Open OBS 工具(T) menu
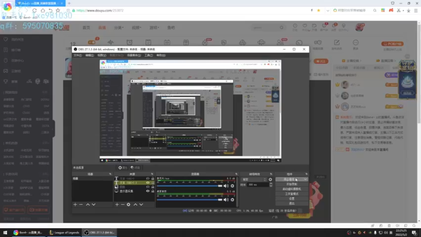This screenshot has width=421, height=237. coord(148,55)
